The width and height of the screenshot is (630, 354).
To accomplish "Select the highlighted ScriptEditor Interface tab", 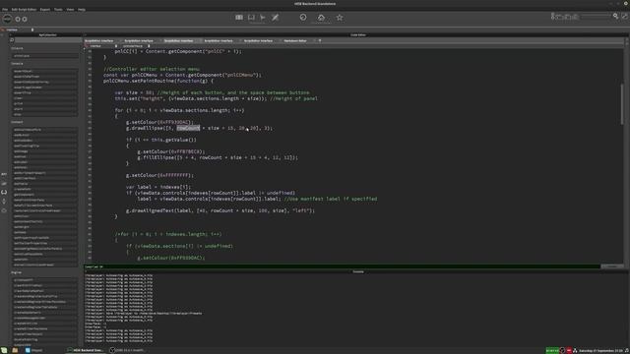I will click(x=178, y=40).
